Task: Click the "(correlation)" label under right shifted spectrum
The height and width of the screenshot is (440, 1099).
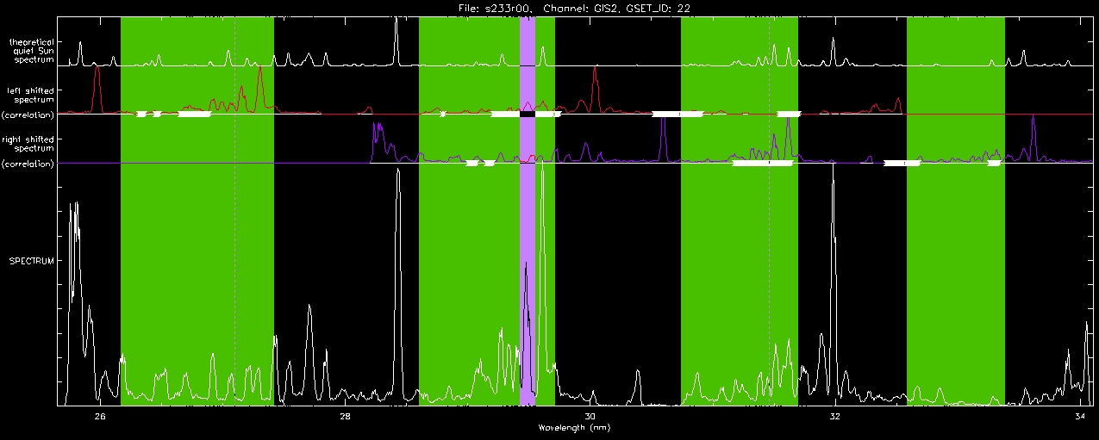Action: click(28, 163)
